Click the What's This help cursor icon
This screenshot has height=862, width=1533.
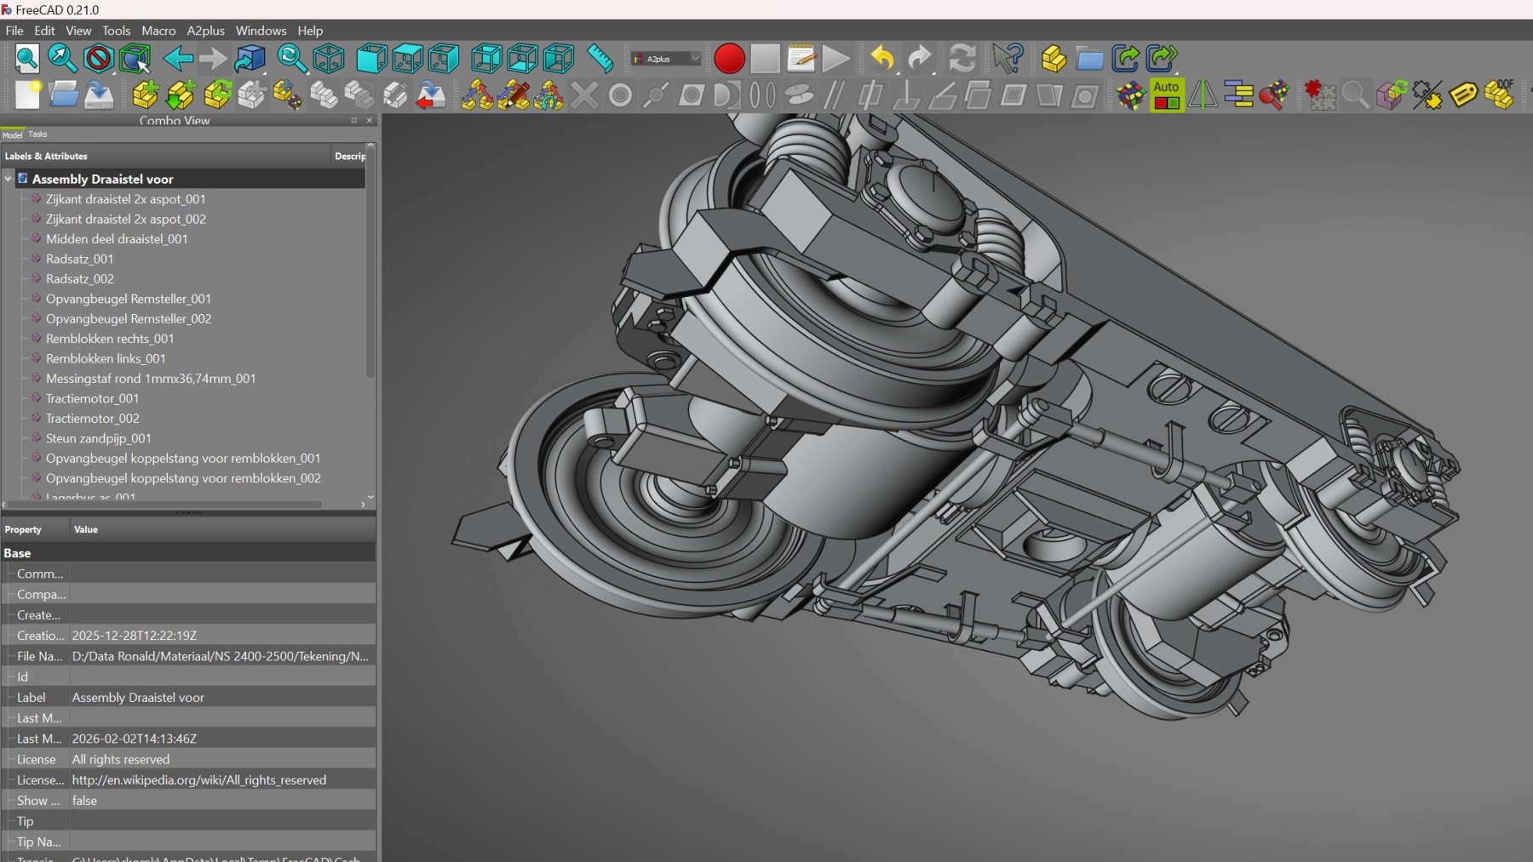coord(1007,59)
